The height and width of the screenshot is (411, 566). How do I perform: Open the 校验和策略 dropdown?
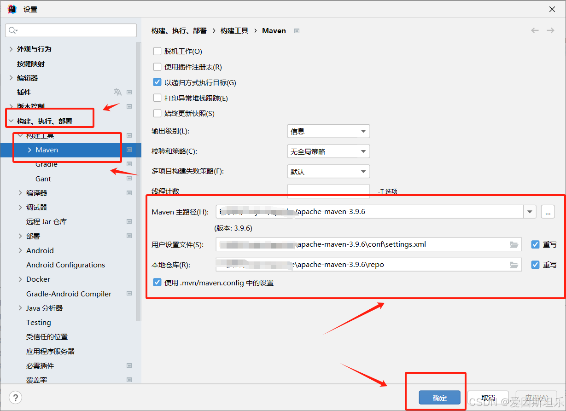328,151
